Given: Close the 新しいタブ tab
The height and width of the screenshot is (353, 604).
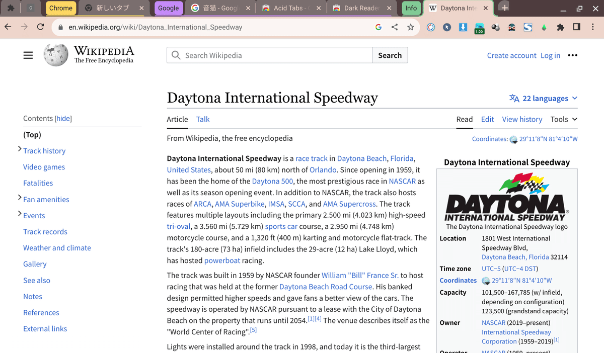Looking at the screenshot, I should [142, 8].
